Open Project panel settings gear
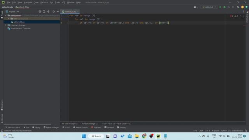 pyautogui.click(x=54, y=12)
